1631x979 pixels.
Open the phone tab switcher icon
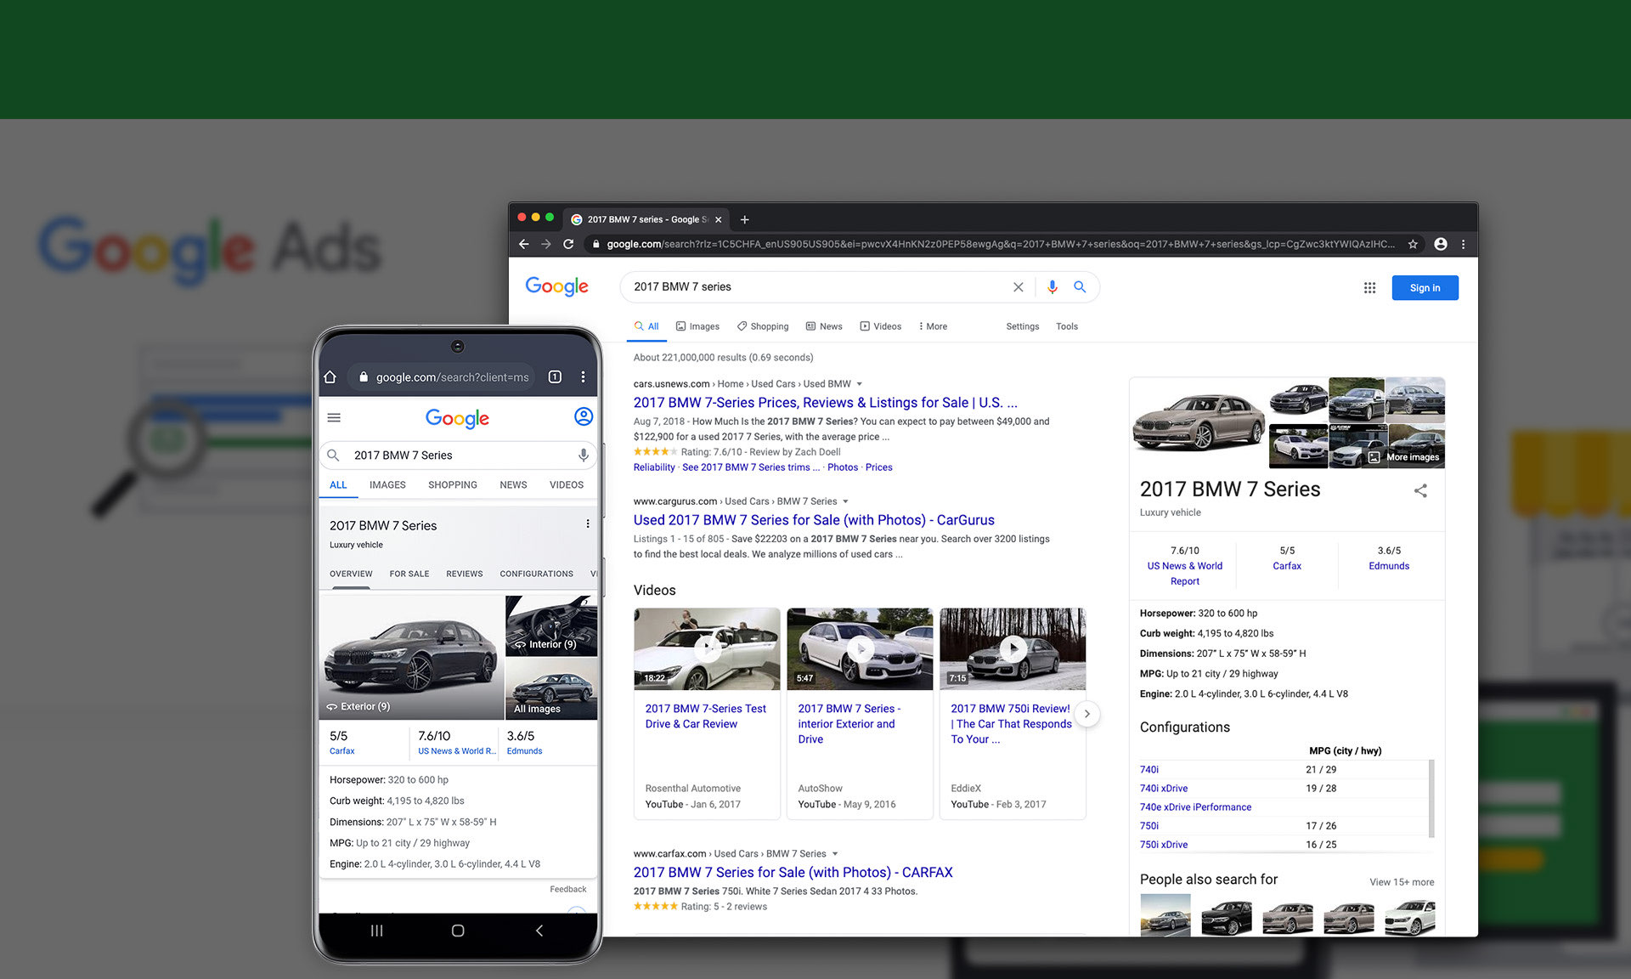555,376
